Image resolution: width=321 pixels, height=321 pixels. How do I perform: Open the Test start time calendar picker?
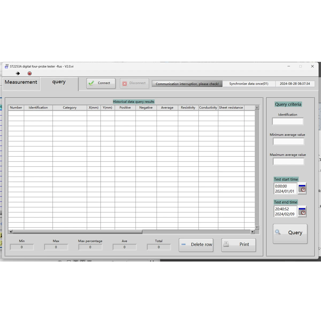[302, 189]
